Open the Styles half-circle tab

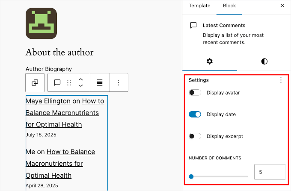point(264,62)
